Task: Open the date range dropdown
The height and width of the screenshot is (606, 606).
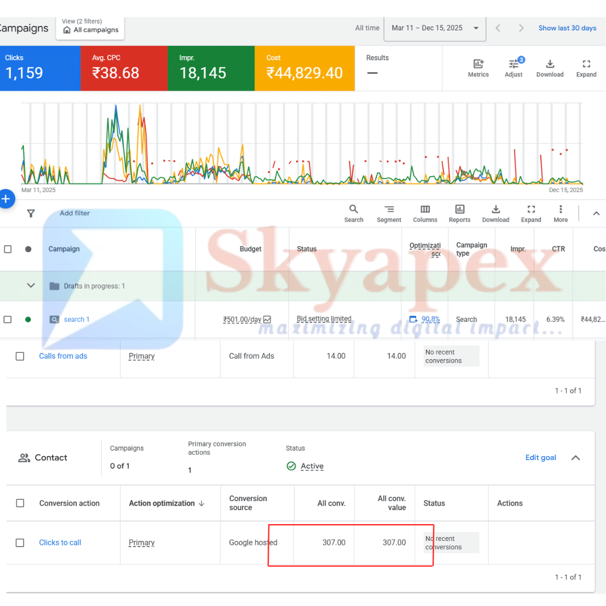Action: coord(435,28)
